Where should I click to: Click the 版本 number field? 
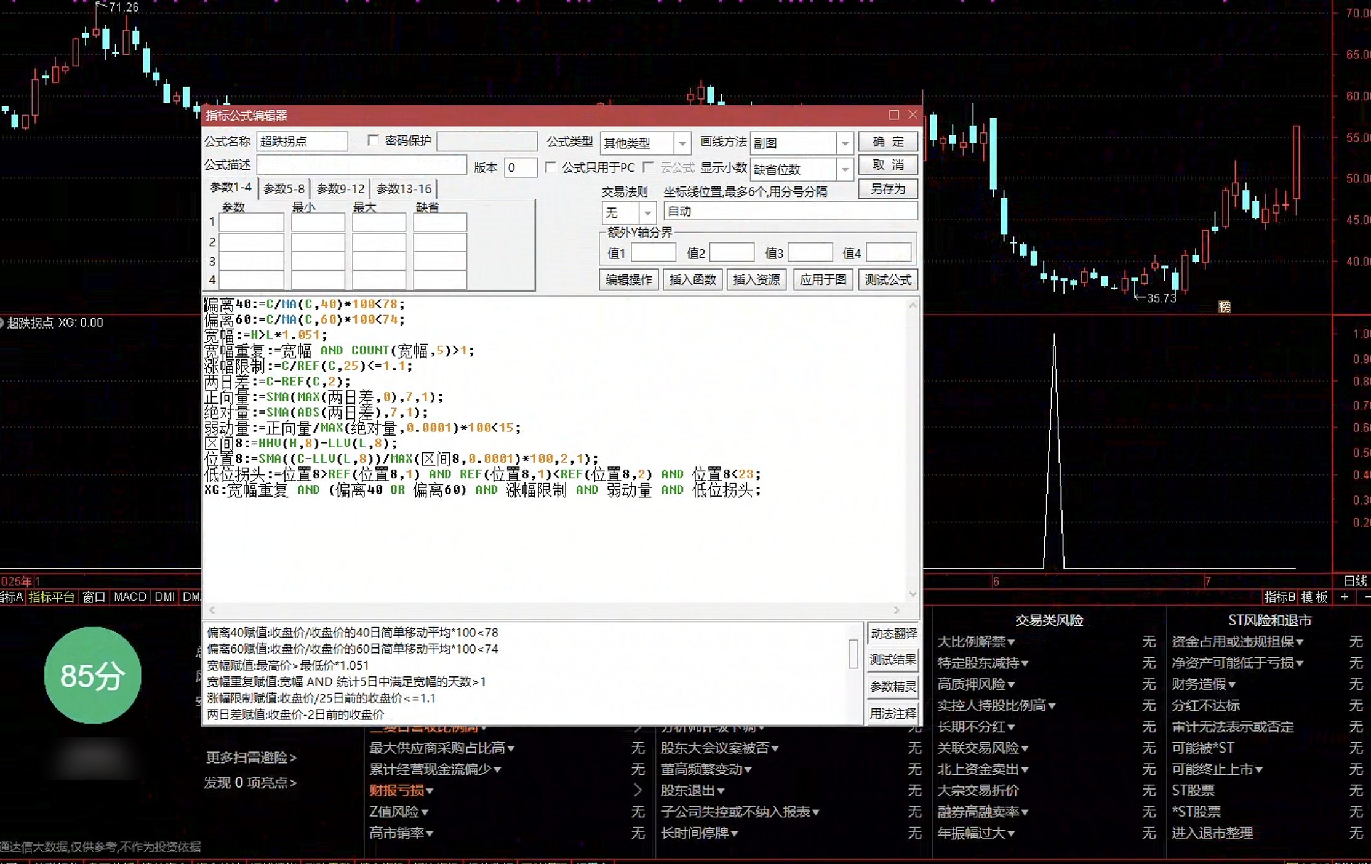[520, 167]
